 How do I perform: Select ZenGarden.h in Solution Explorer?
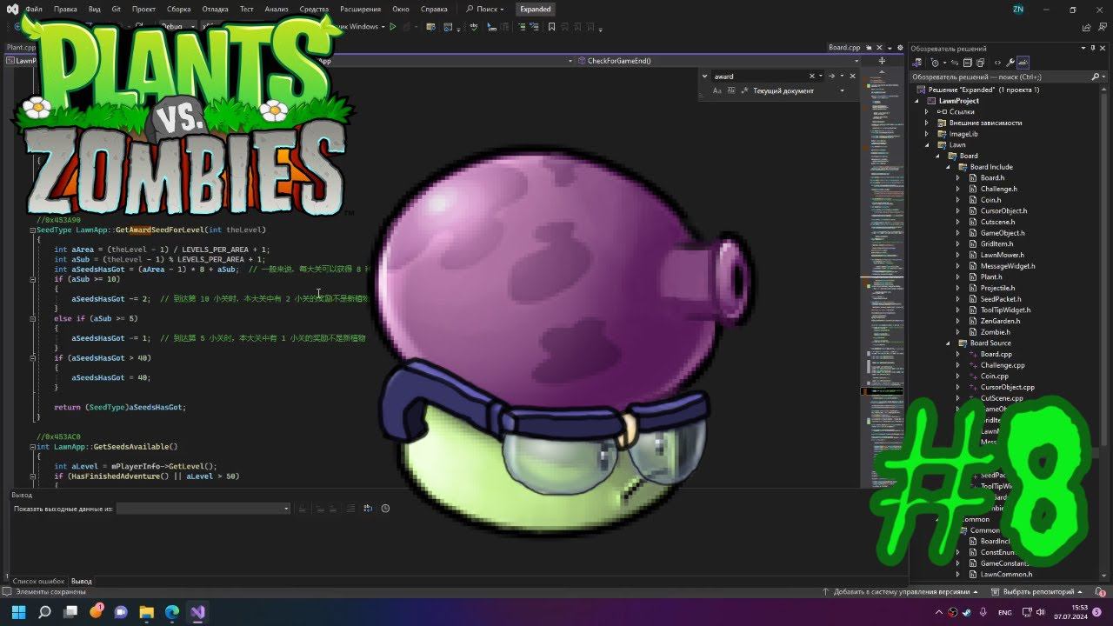tap(1000, 321)
